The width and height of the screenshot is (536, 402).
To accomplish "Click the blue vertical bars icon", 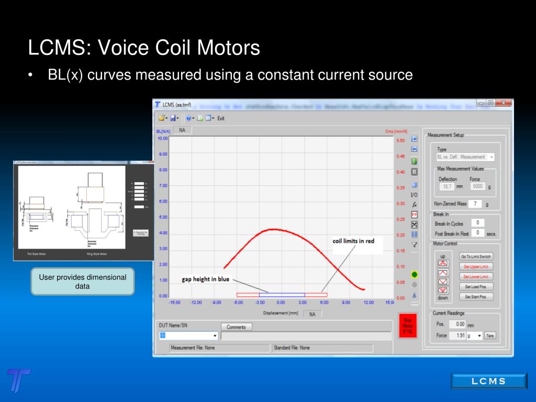I will click(414, 234).
